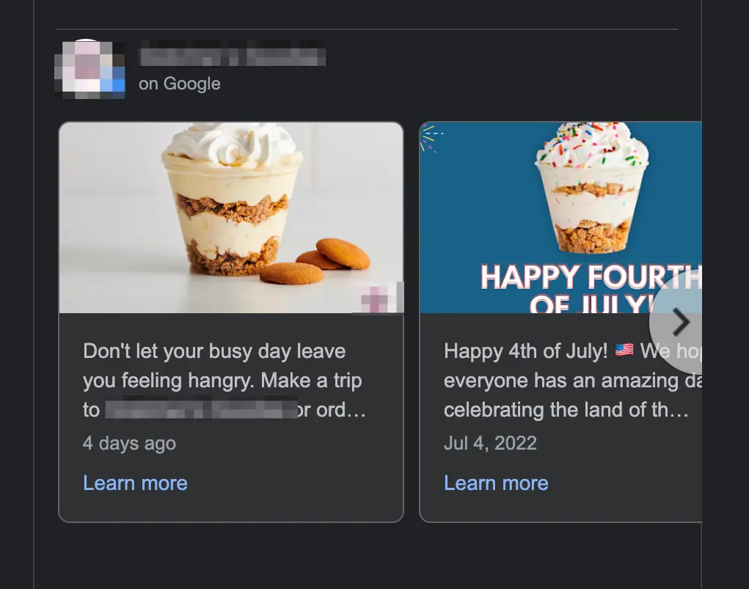Open the banana pudding cup photo

click(x=231, y=218)
